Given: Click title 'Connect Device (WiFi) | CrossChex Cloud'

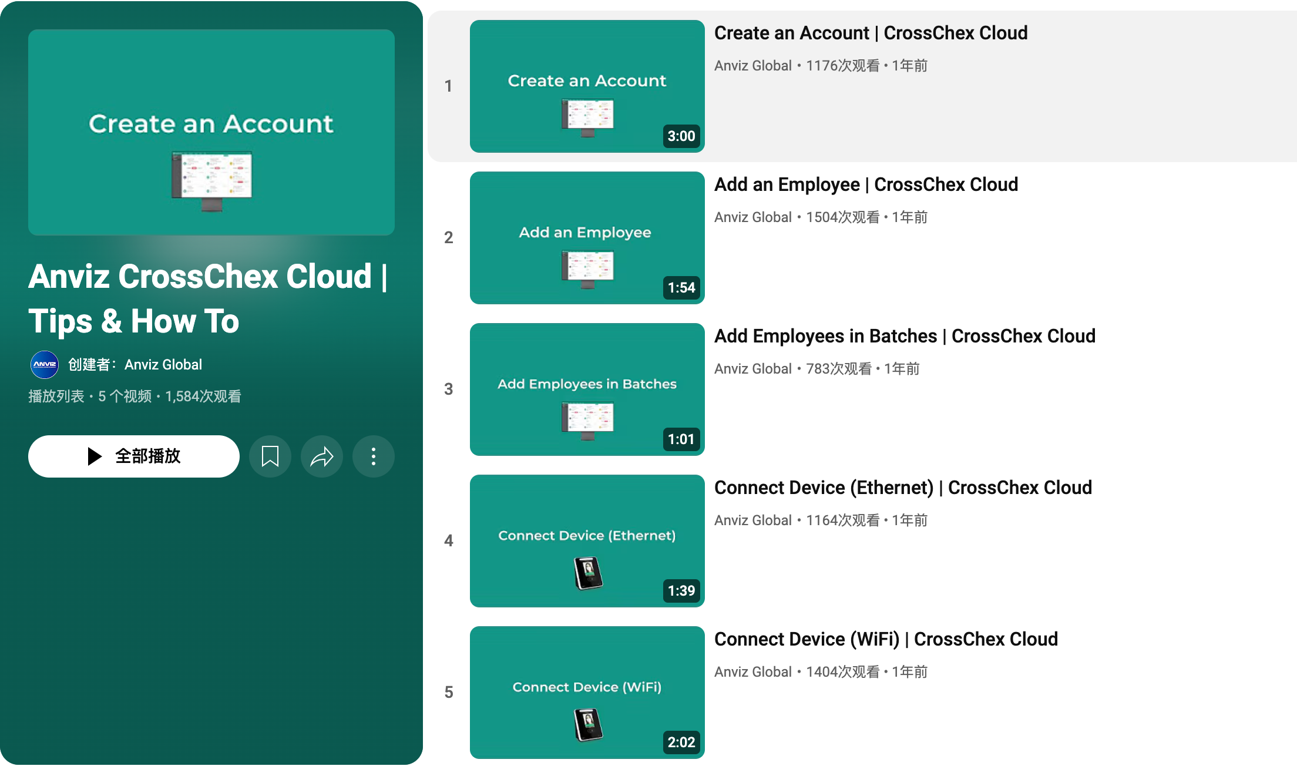Looking at the screenshot, I should (886, 639).
